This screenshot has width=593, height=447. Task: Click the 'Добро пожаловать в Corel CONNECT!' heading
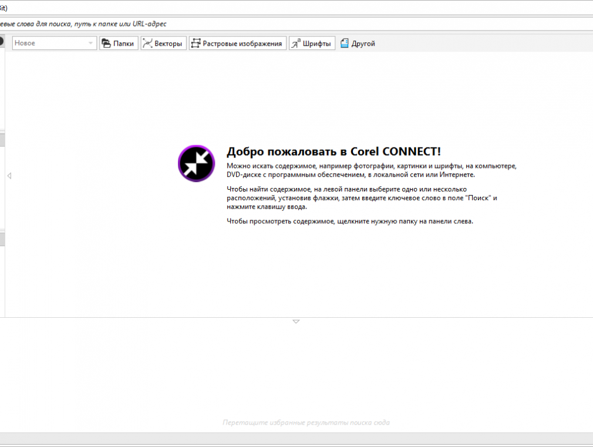point(333,152)
